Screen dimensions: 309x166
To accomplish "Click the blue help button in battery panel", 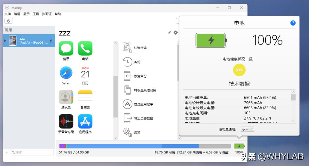I will (293, 23).
